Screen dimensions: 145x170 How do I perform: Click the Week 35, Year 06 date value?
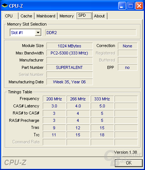70,82
